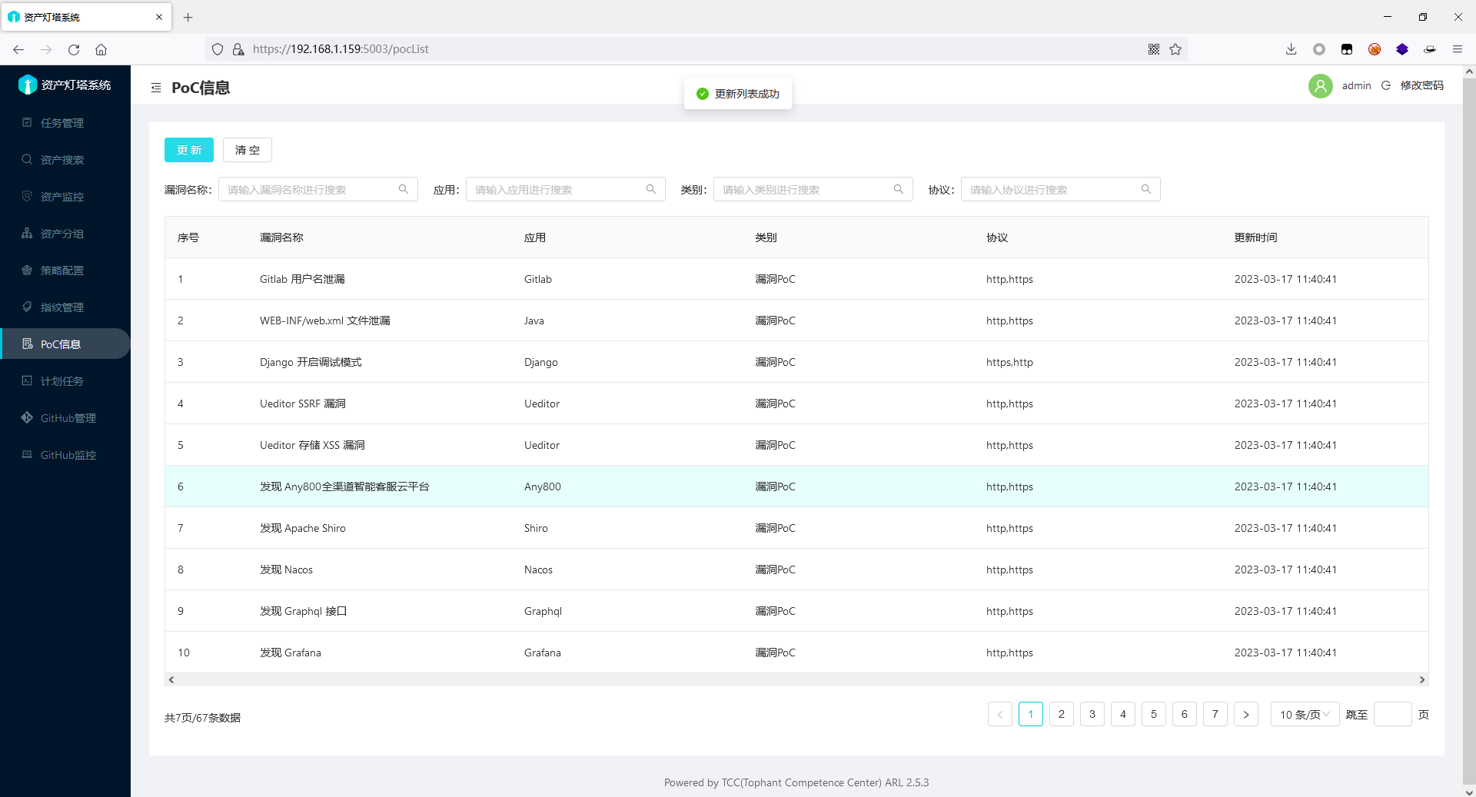This screenshot has width=1476, height=797.
Task: Click row 'Gitlab 用户名泄漏'
Action: click(x=796, y=279)
